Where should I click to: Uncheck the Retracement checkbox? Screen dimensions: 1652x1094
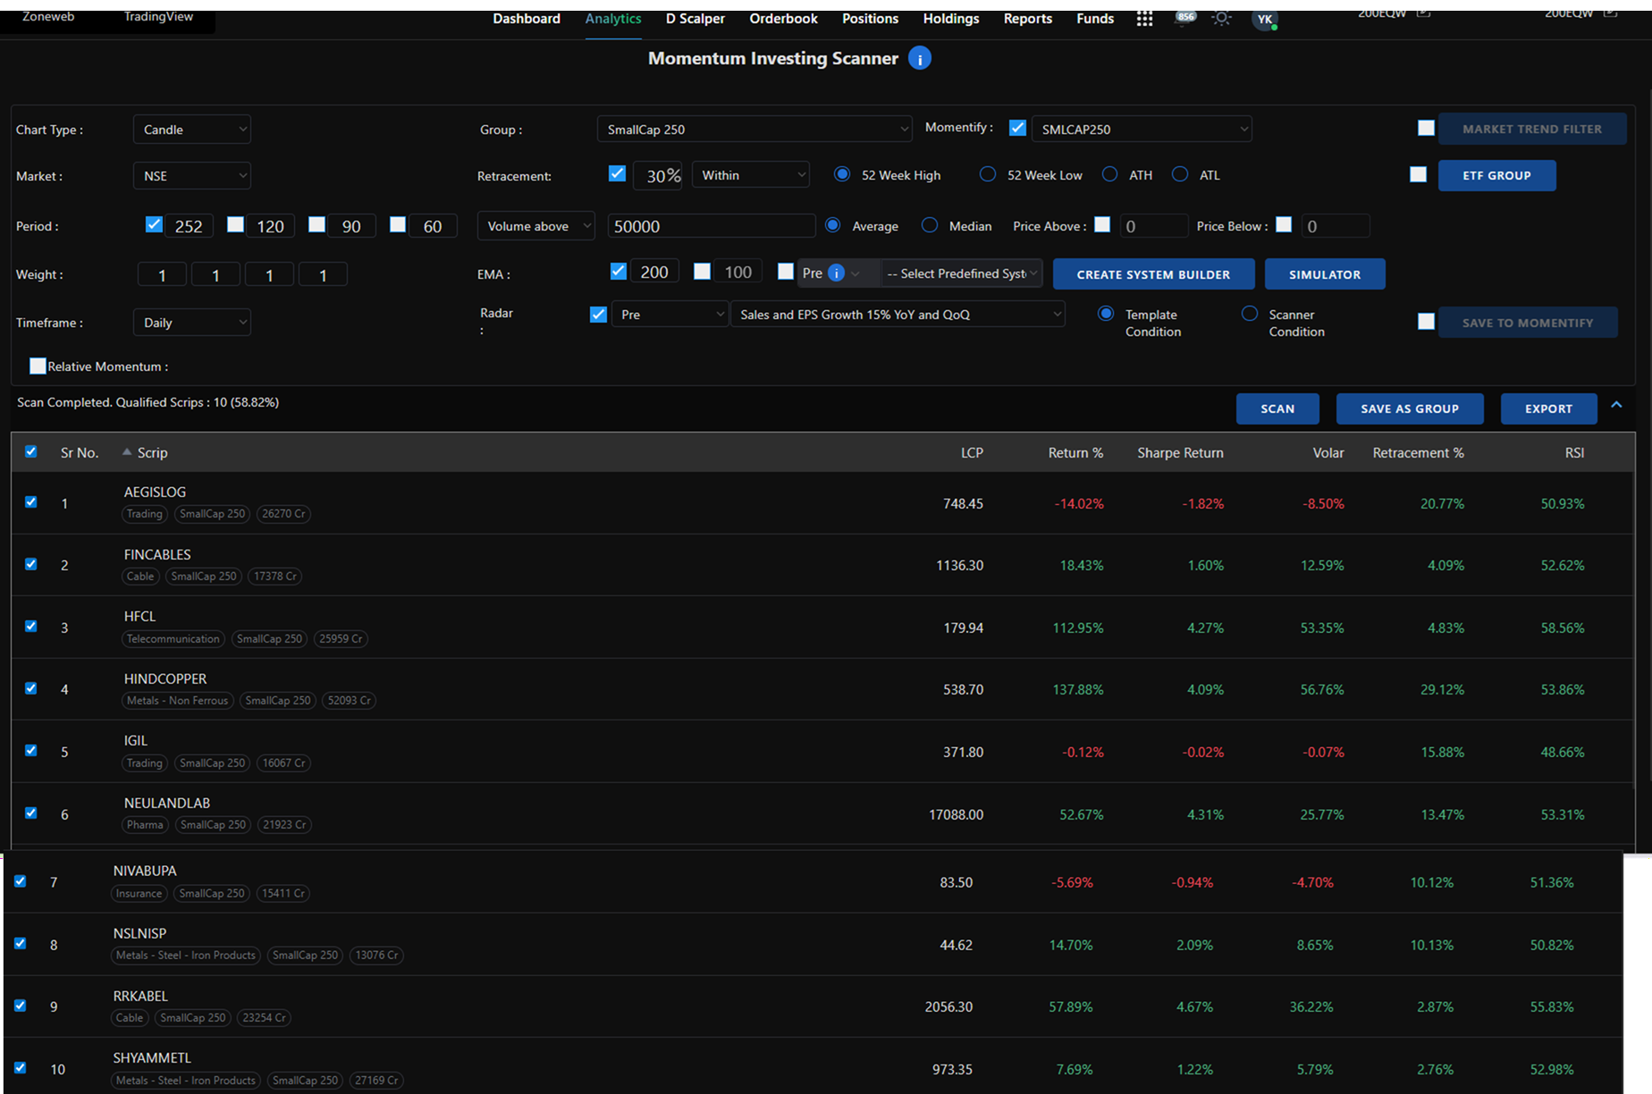coord(617,174)
